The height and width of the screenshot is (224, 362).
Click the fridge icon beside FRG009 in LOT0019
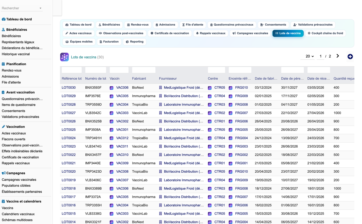(230, 180)
